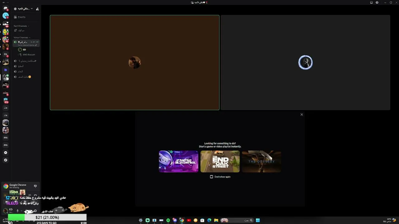Open Spotify from the taskbar
This screenshot has height=224, width=399.
point(168,220)
